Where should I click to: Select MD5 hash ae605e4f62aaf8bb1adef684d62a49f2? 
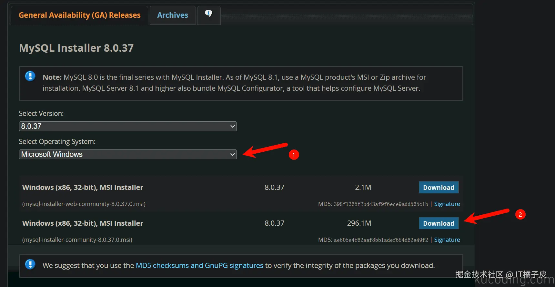tap(381, 240)
